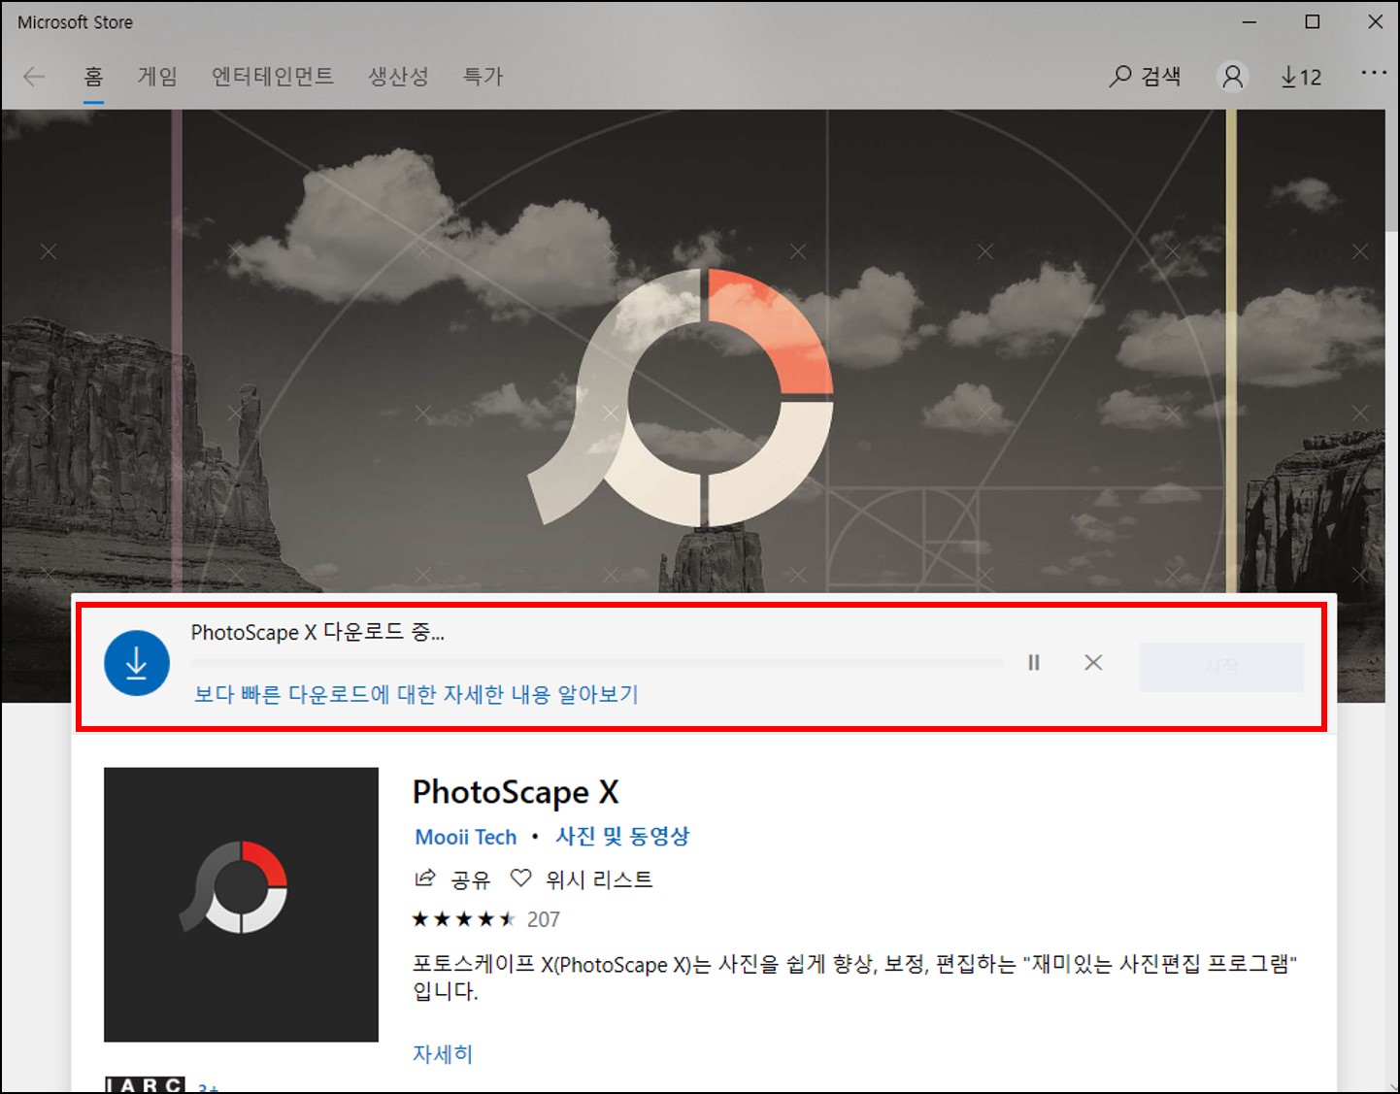
Task: Click the PhotoScape X app icon thumbnail
Action: (x=241, y=905)
